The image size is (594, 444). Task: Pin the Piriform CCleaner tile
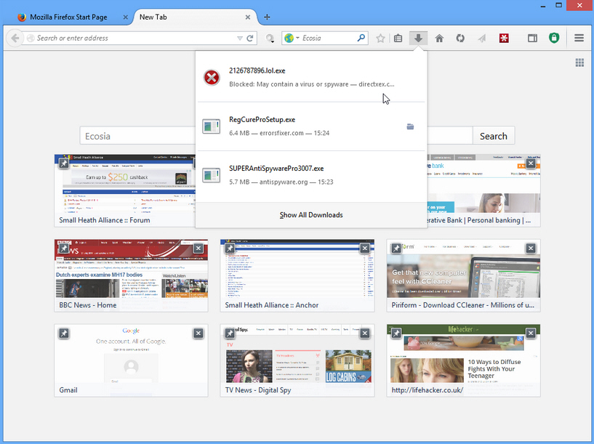click(396, 249)
